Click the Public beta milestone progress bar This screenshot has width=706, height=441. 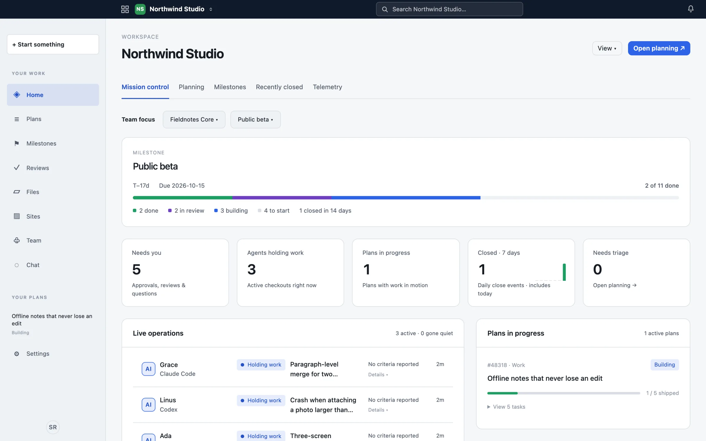click(x=406, y=198)
